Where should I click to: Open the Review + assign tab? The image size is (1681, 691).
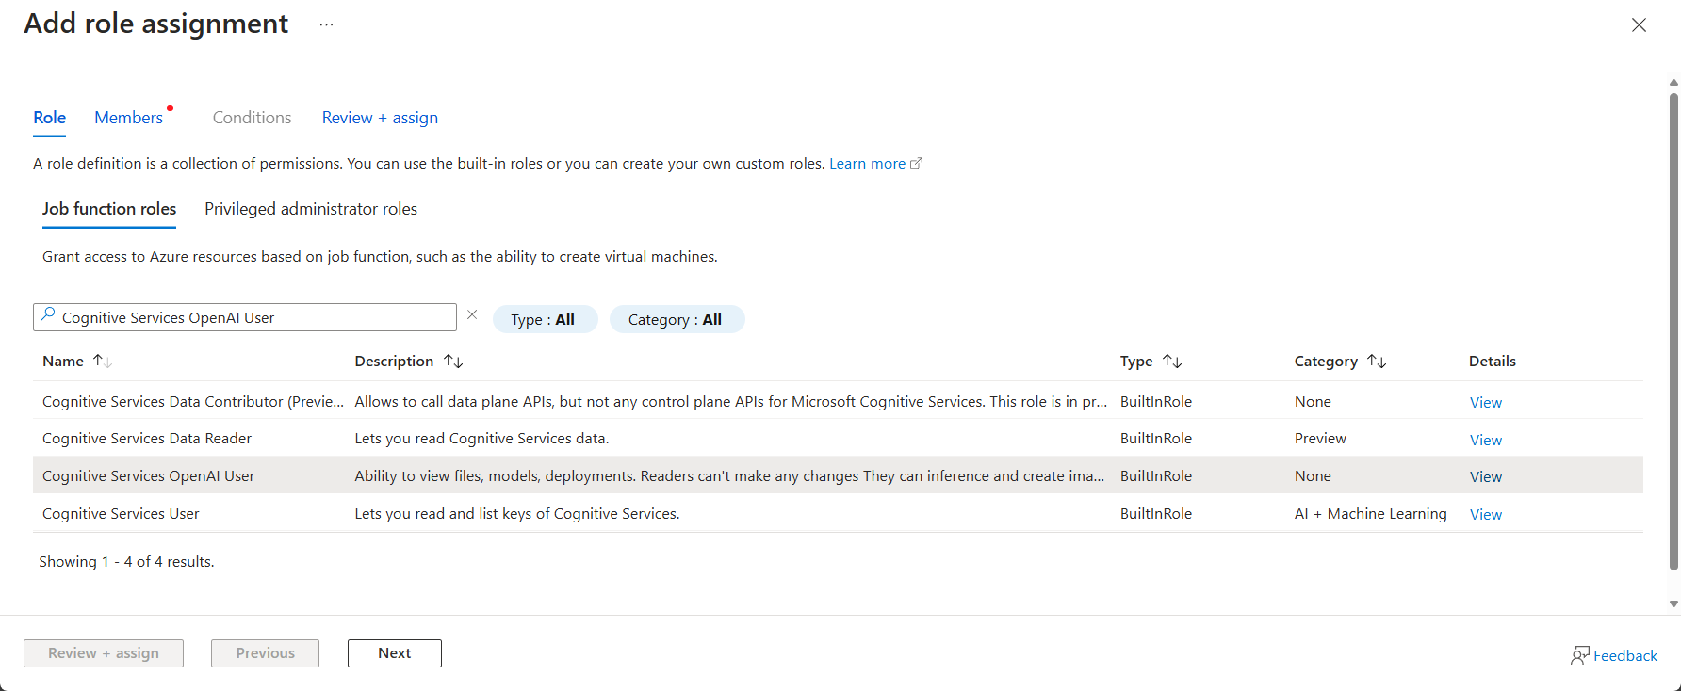(x=380, y=118)
